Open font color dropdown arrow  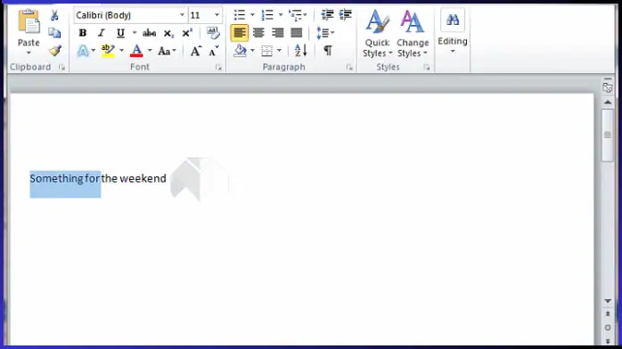150,51
